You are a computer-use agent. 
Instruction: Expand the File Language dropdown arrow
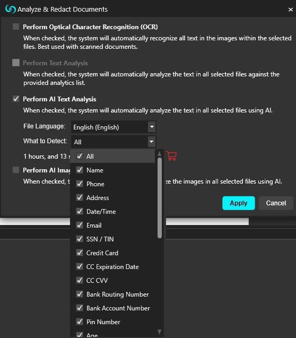[152, 127]
